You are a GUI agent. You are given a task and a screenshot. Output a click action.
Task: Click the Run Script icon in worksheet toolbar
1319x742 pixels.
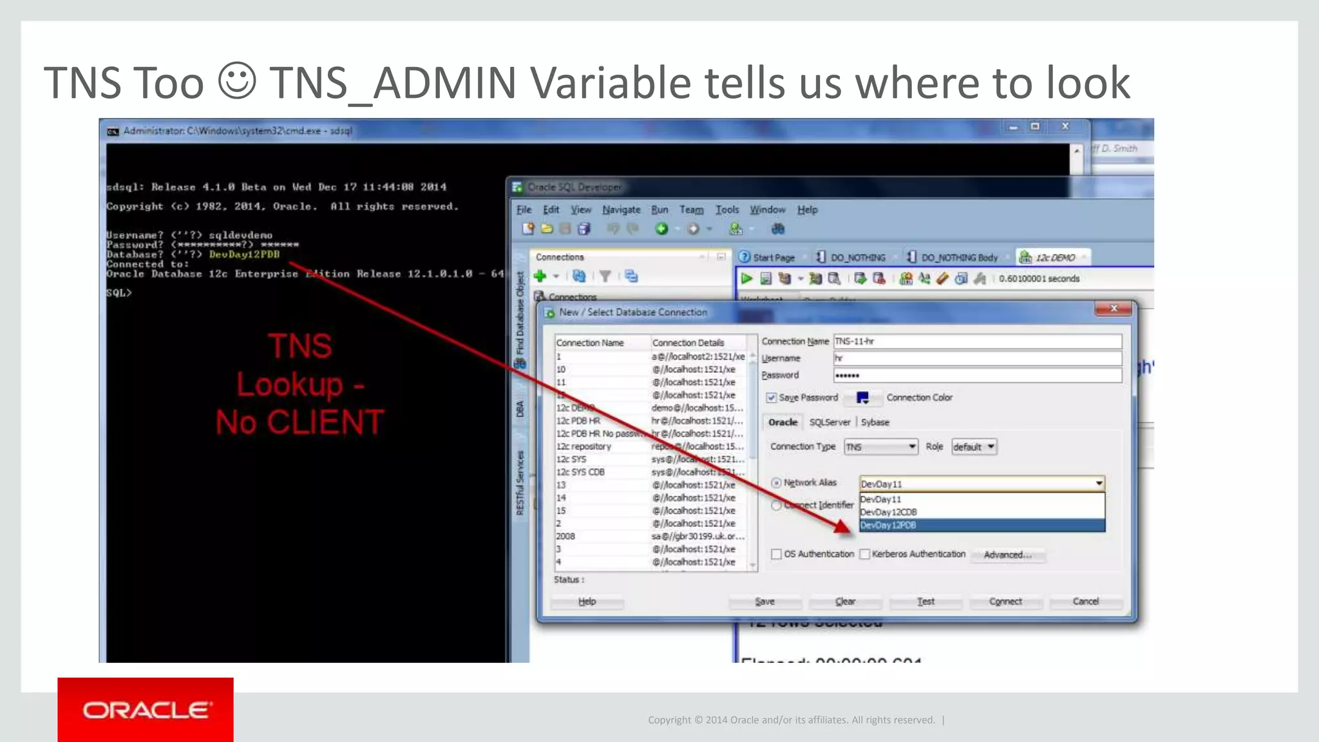click(766, 278)
